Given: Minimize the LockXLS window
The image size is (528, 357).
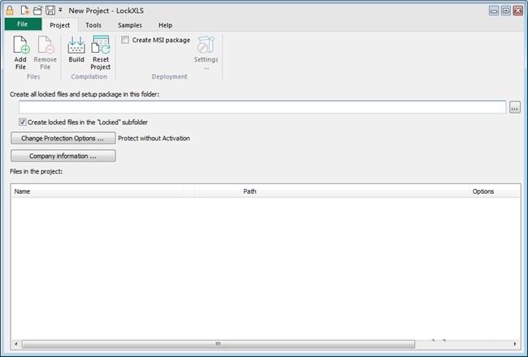Looking at the screenshot, I should tap(494, 11).
